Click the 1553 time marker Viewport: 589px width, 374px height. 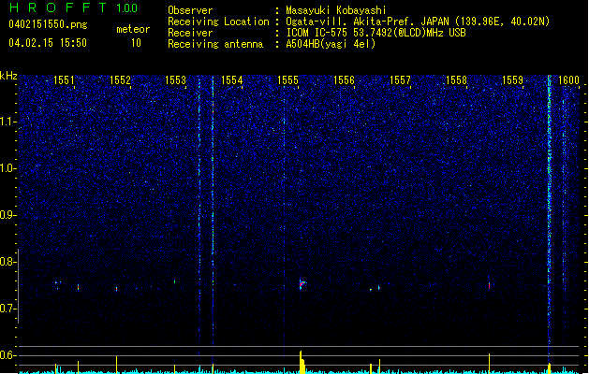click(x=176, y=80)
